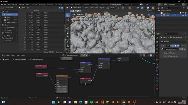188x105 pixels.
Task: Click the viewport pan hand icon
Action: click(x=152, y=29)
